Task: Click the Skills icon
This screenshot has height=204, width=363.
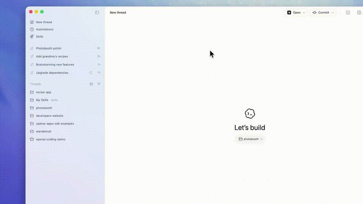Action: tap(32, 37)
